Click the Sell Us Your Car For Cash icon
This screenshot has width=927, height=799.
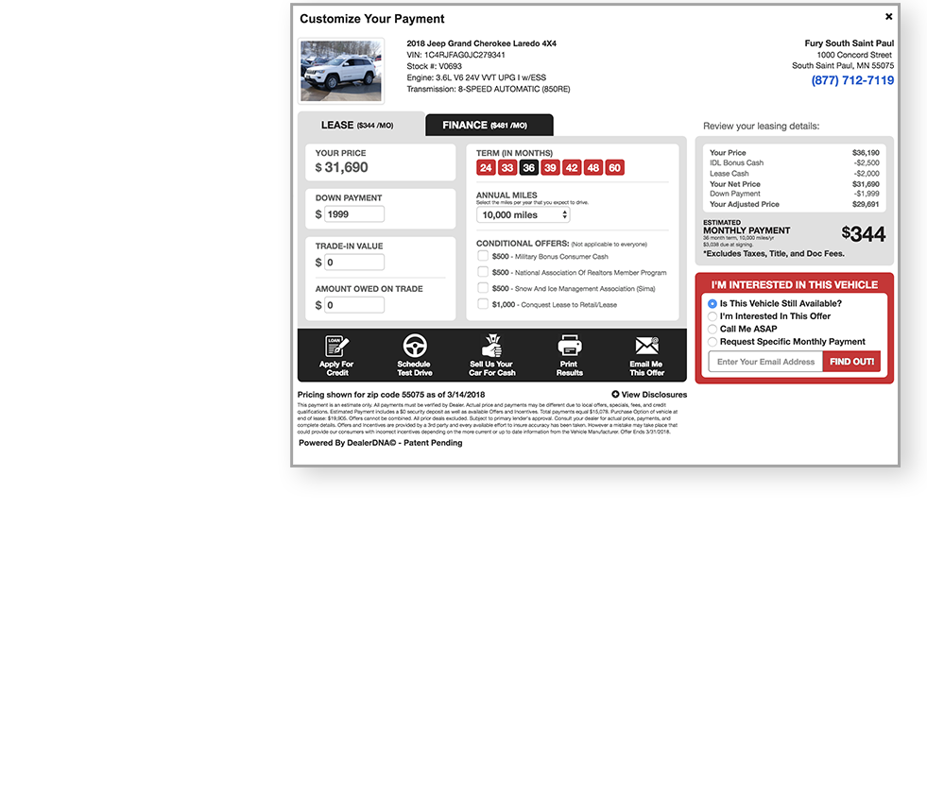492,346
